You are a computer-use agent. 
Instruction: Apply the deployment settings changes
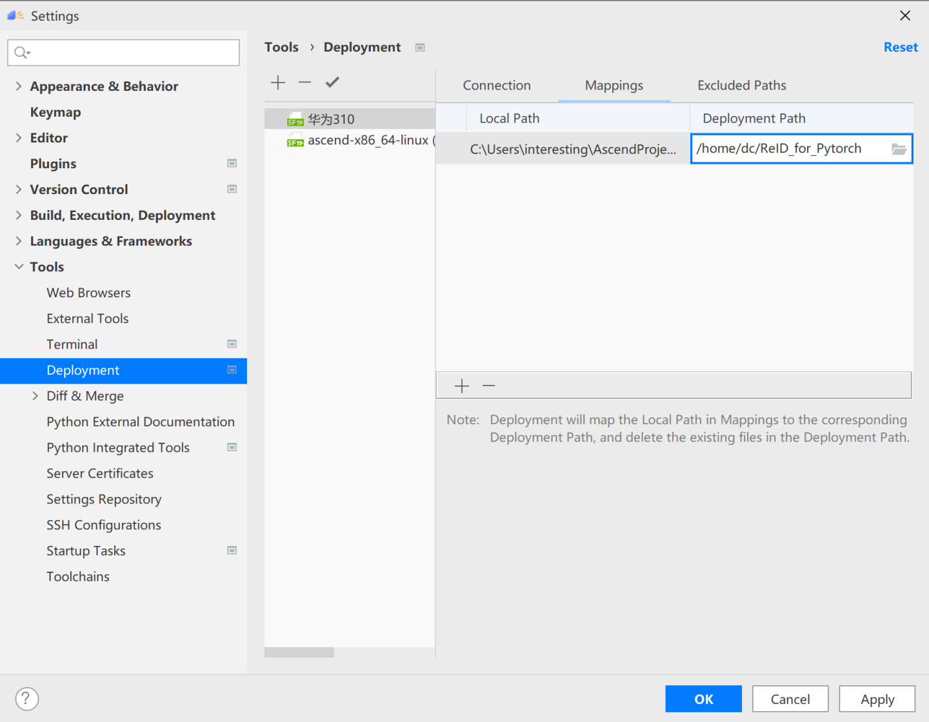click(877, 698)
